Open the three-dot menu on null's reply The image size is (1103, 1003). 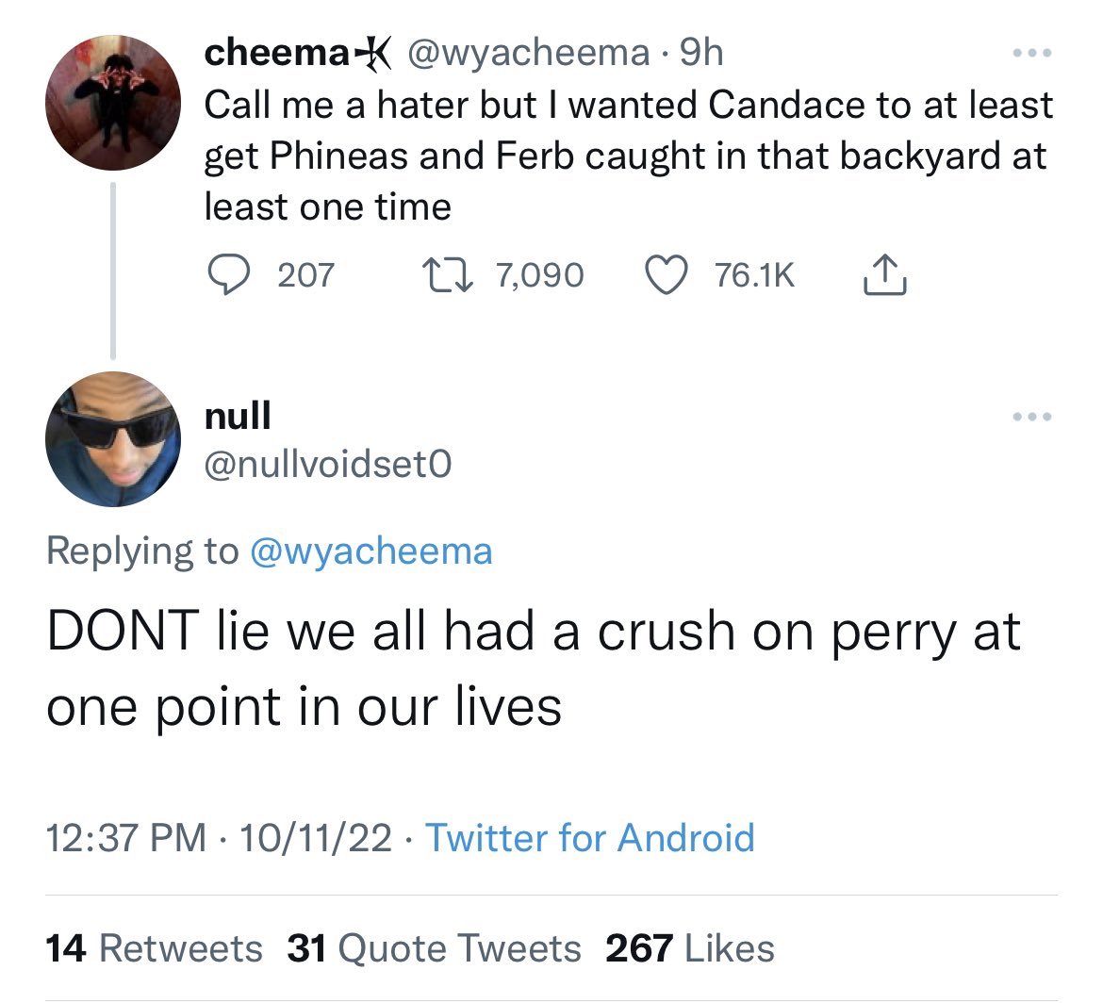click(1032, 417)
